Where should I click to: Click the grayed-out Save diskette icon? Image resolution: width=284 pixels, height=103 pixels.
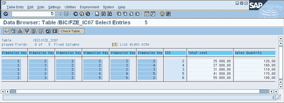66,14
